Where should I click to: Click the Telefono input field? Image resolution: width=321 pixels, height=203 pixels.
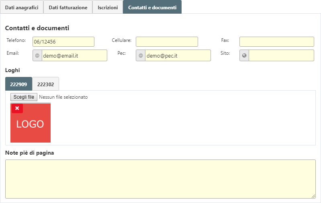pyautogui.click(x=63, y=42)
